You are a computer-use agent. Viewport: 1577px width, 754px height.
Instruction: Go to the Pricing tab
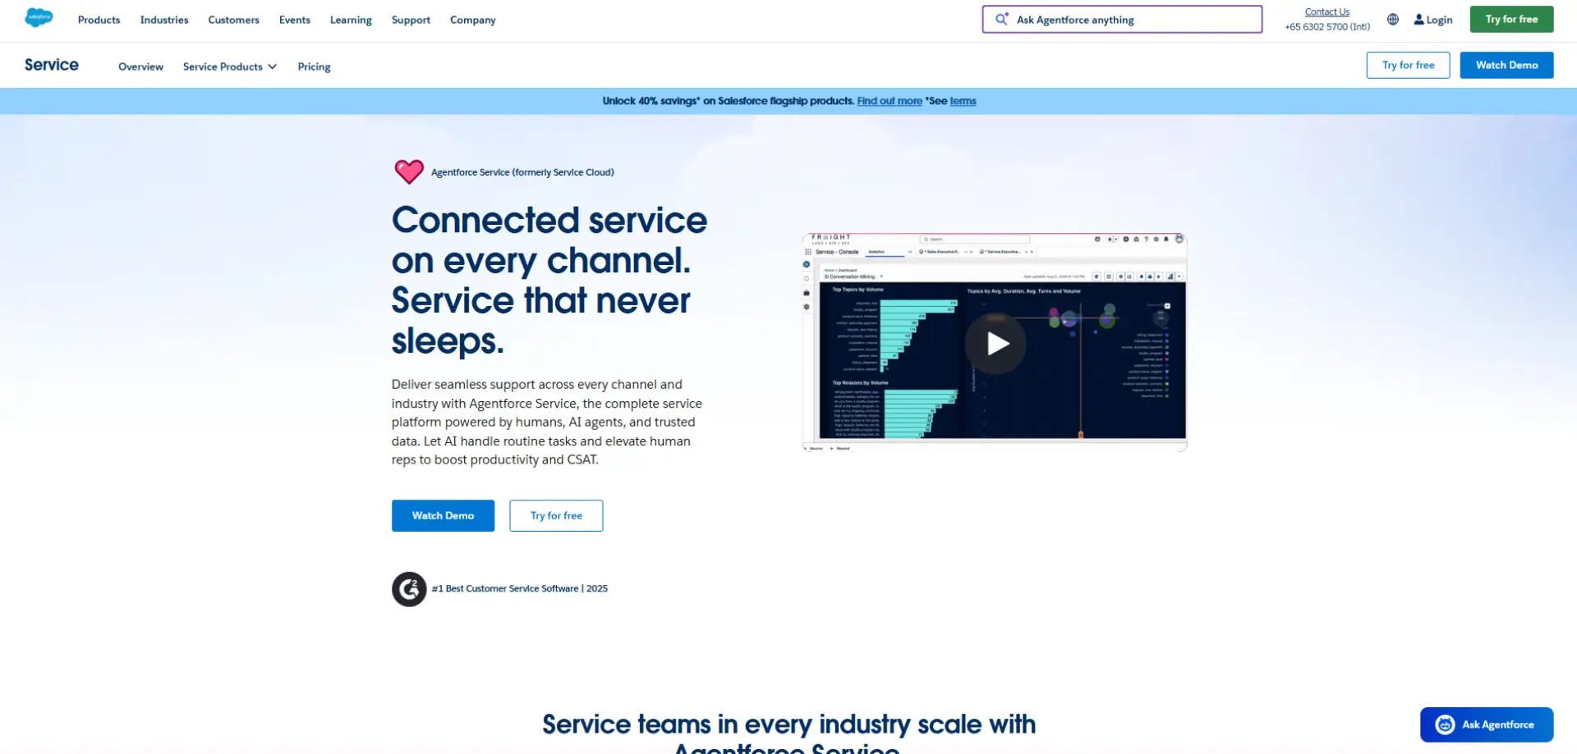[x=314, y=66]
